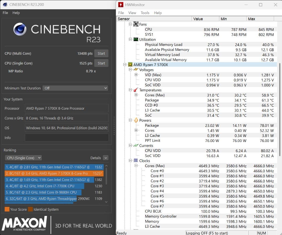Click the ranking list scroll up arrow
The height and width of the screenshot is (235, 282).
106,166
